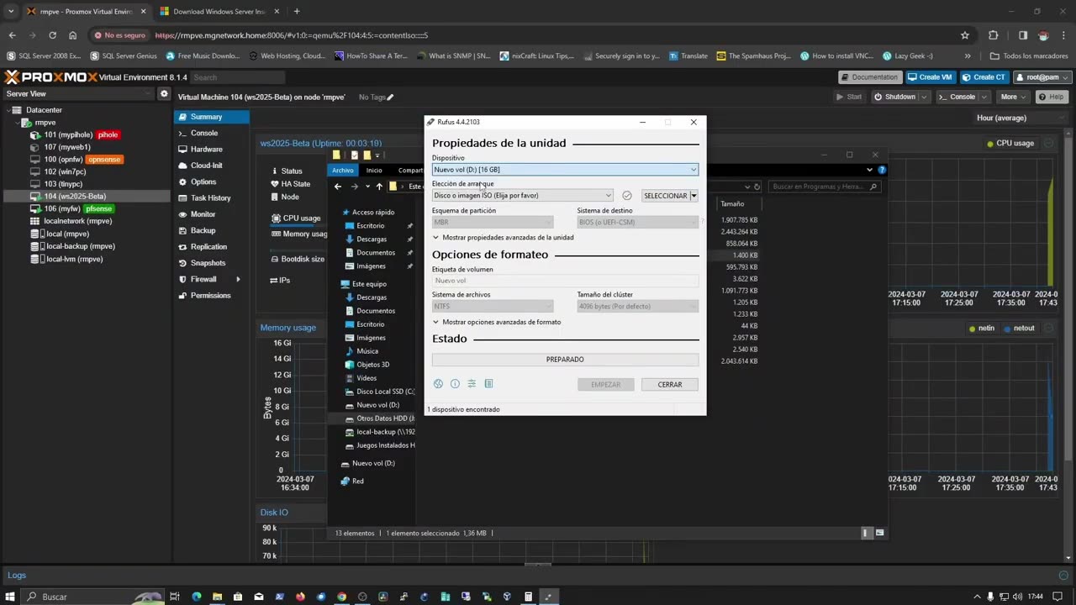
Task: Click the Create VM button
Action: [x=930, y=76]
